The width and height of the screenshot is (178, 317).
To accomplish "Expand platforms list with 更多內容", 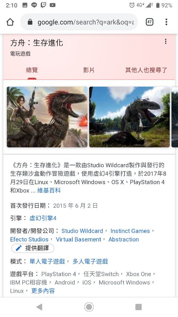I will point(43,291).
